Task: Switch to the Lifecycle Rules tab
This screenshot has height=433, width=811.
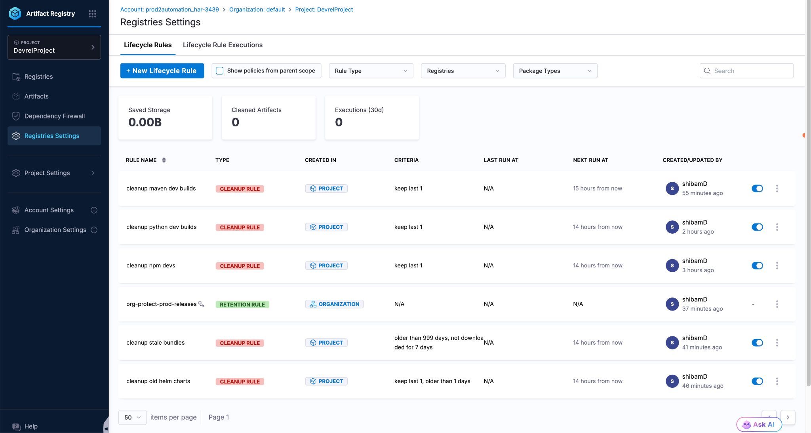Action: 148,45
